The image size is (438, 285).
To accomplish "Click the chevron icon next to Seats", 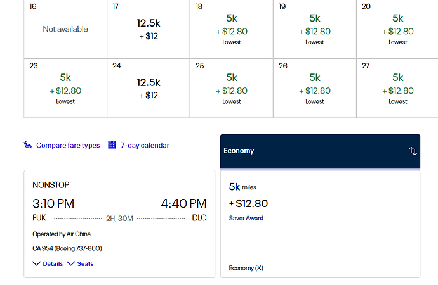I will click(x=70, y=263).
